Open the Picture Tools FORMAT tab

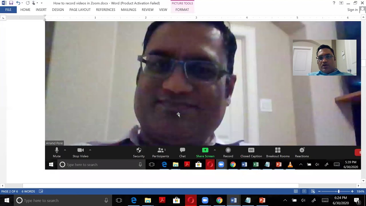pyautogui.click(x=182, y=10)
